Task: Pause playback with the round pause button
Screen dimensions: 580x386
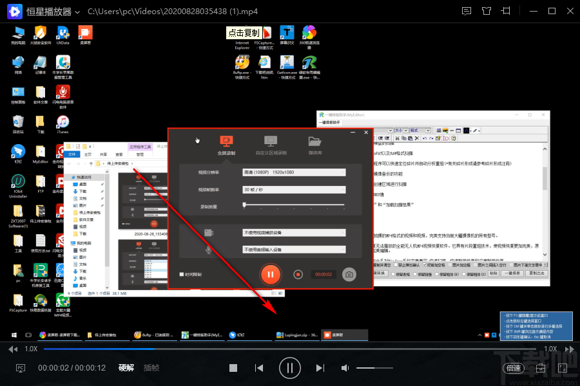Action: (x=289, y=368)
